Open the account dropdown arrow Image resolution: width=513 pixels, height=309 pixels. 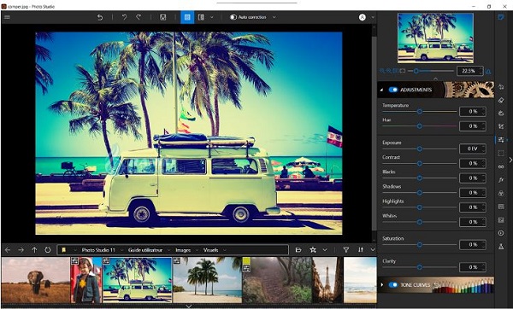point(372,17)
